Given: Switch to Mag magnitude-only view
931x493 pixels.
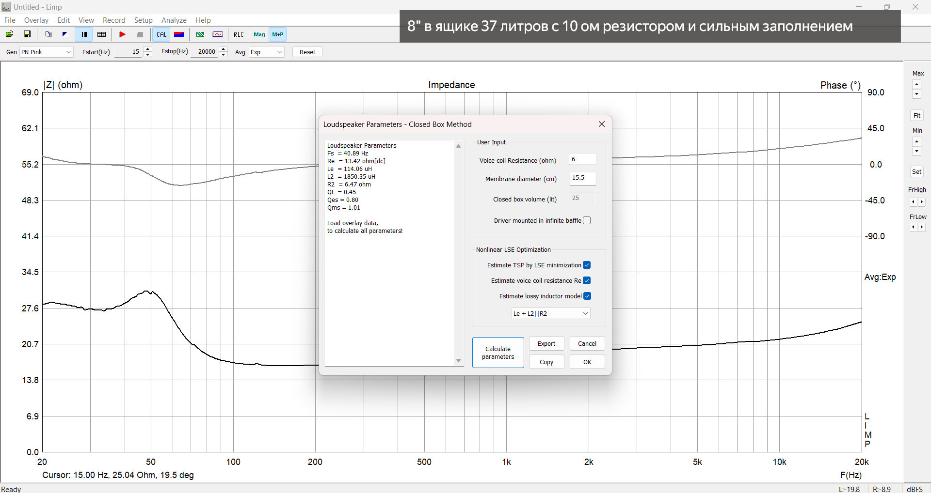Looking at the screenshot, I should [x=259, y=34].
